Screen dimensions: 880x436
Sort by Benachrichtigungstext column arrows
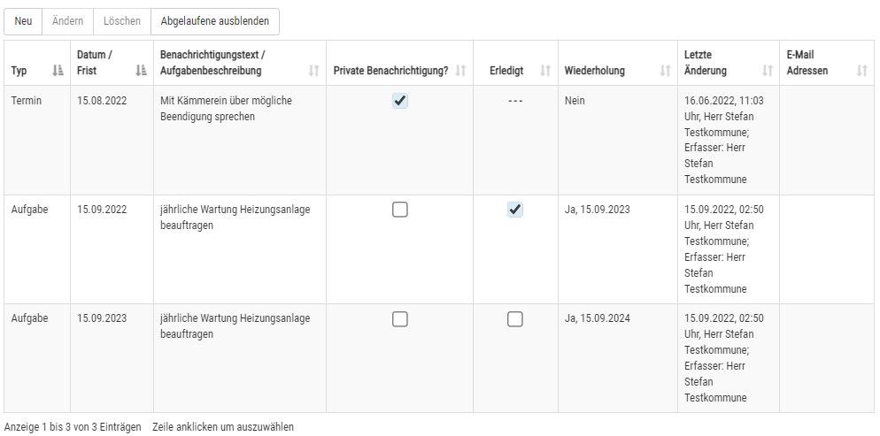[313, 71]
